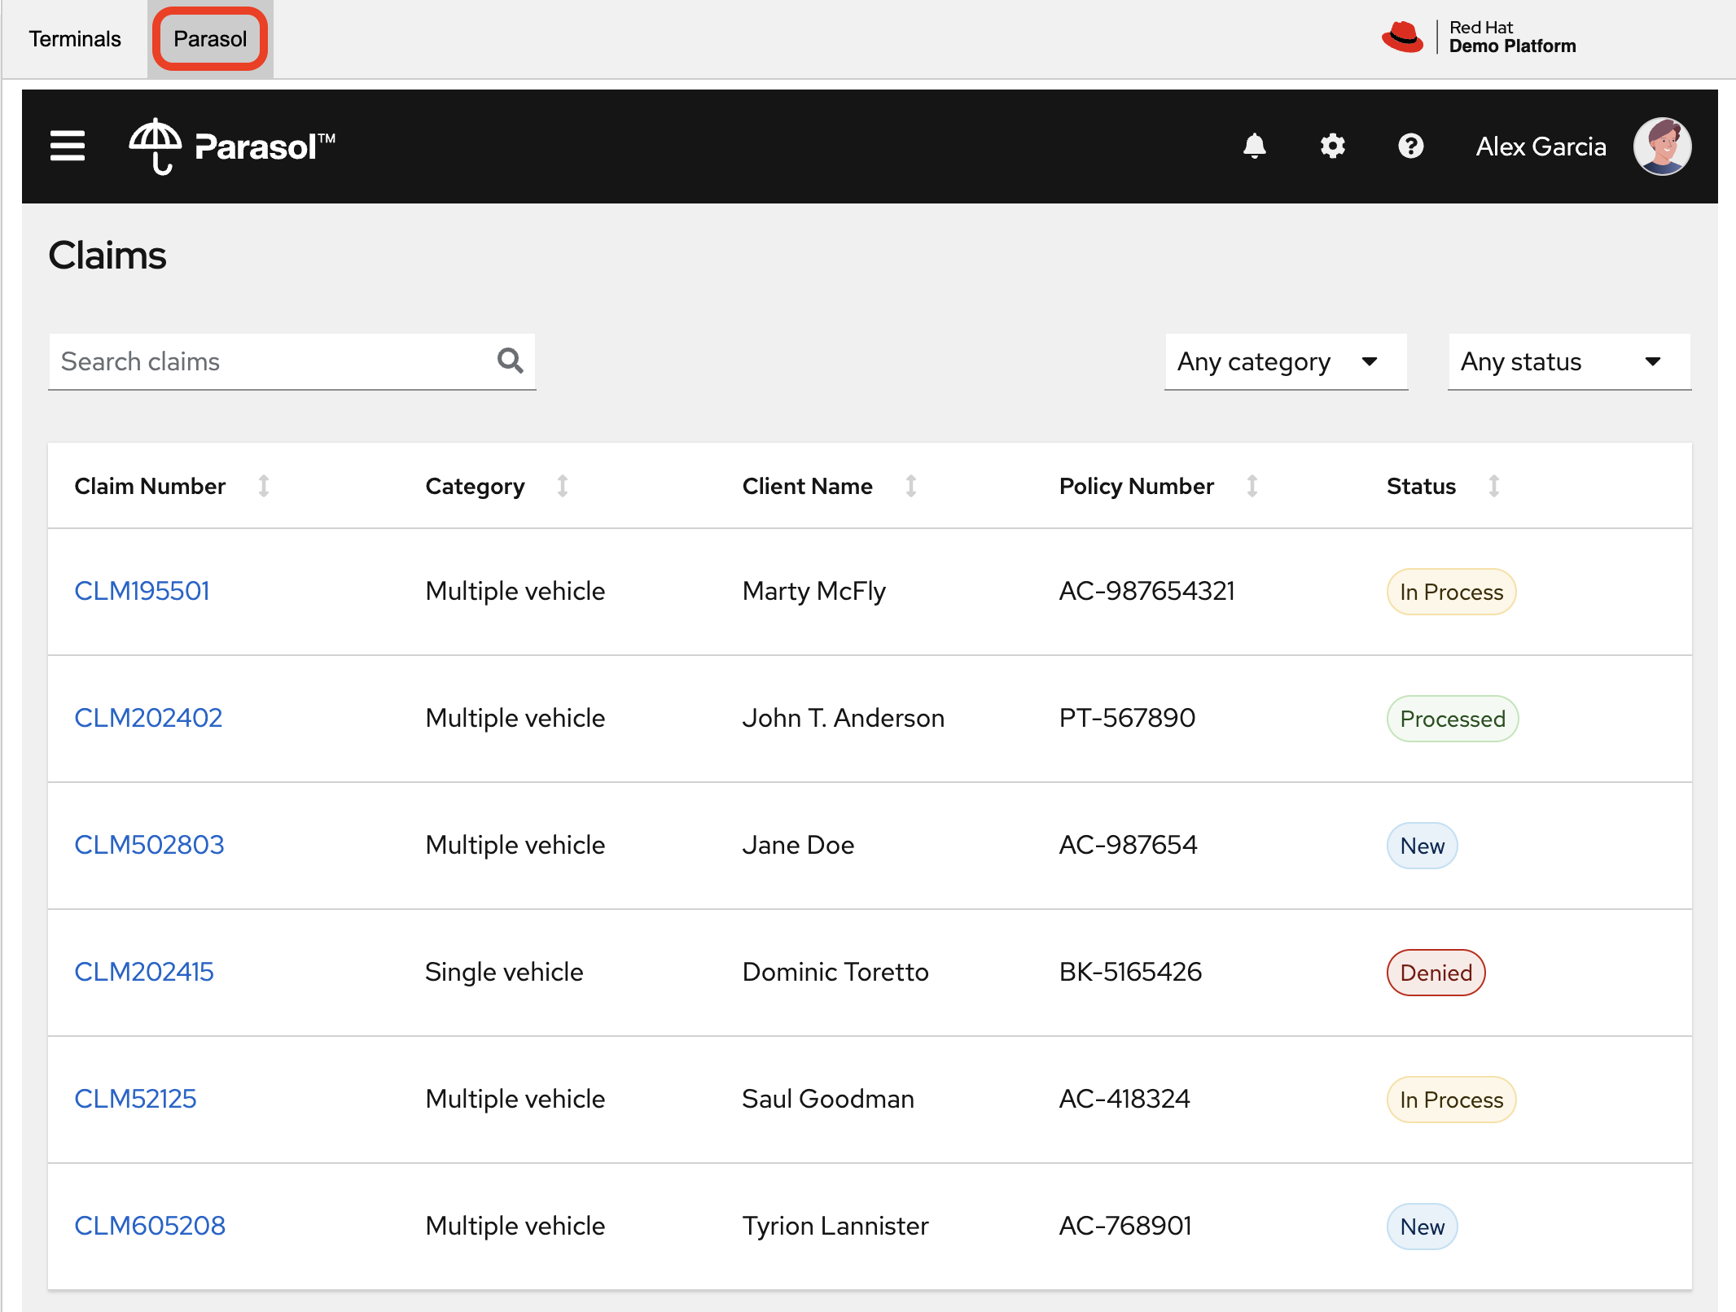Sort by Status arrows
The width and height of the screenshot is (1736, 1312).
1494,486
